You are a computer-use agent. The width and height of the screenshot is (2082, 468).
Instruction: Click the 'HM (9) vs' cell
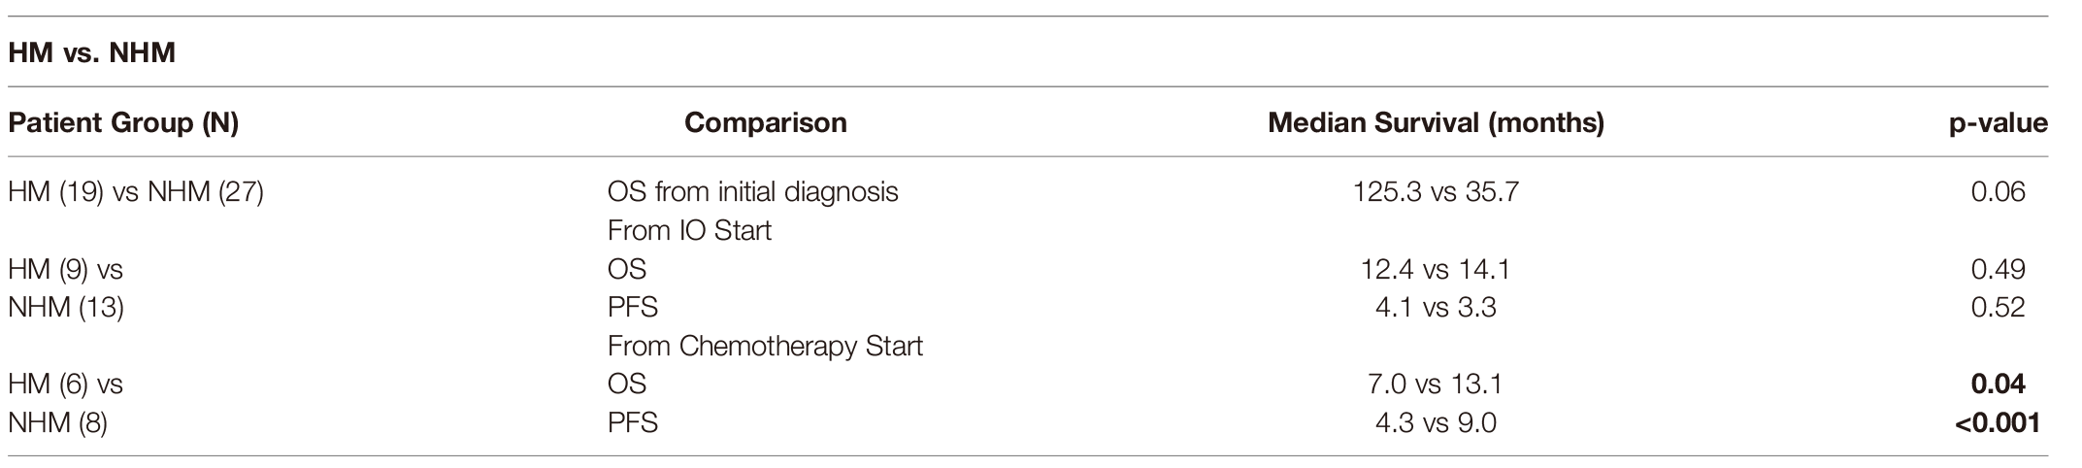click(65, 269)
